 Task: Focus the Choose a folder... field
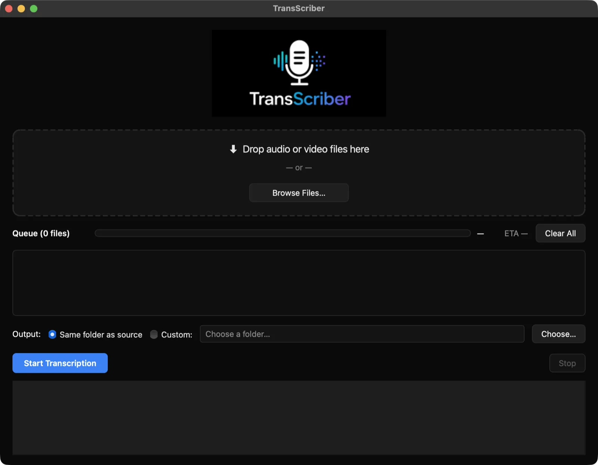click(x=362, y=334)
